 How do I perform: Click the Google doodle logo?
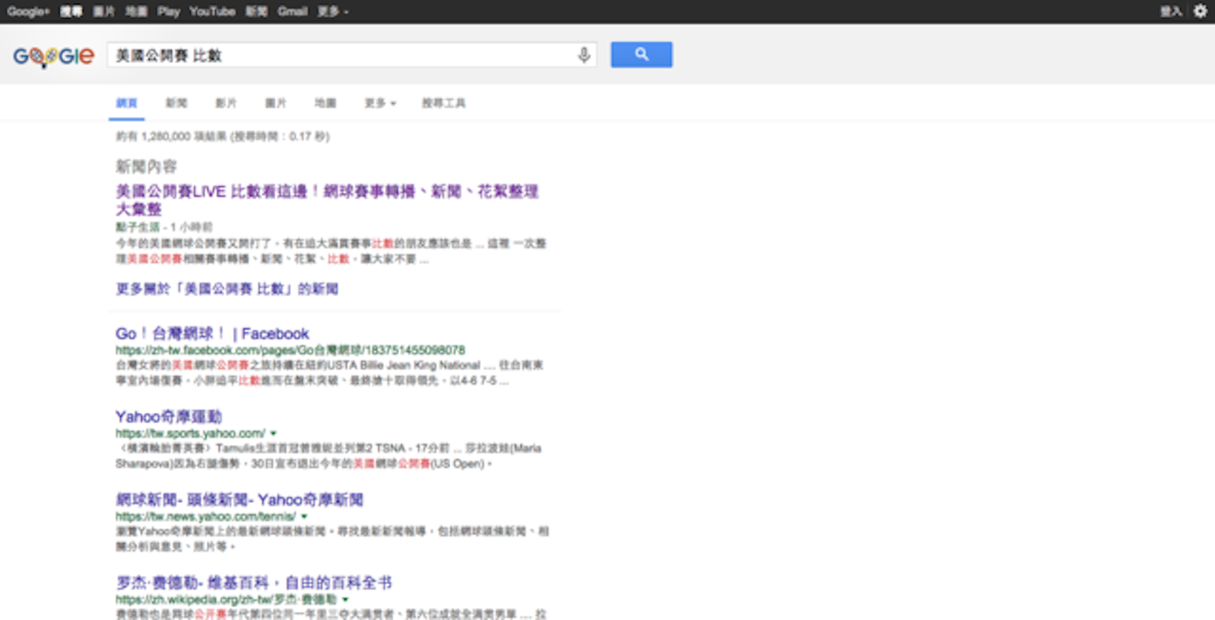[54, 56]
